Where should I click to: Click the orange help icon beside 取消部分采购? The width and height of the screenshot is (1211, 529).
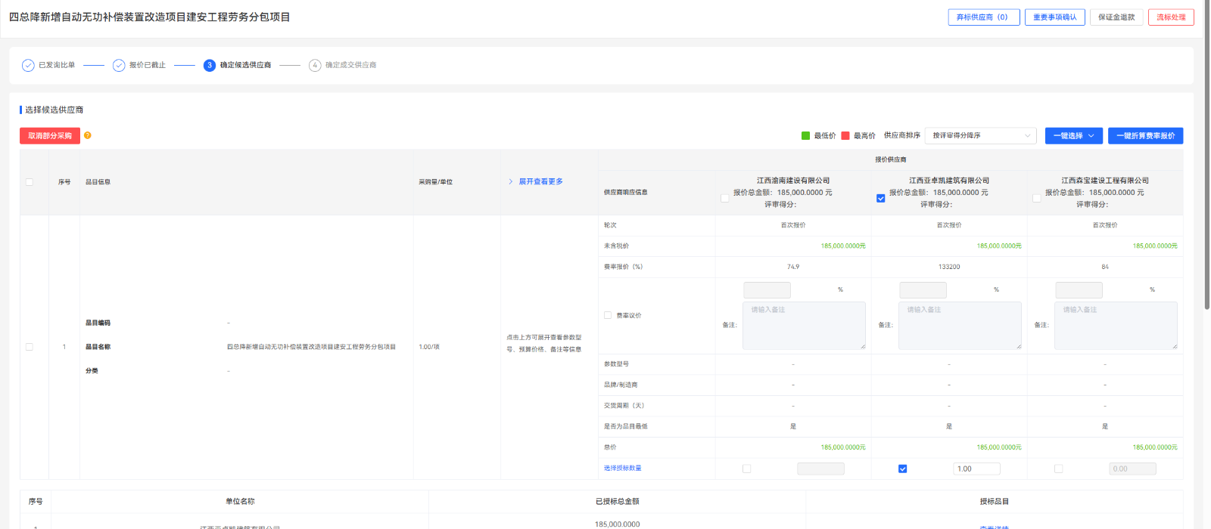pos(88,135)
